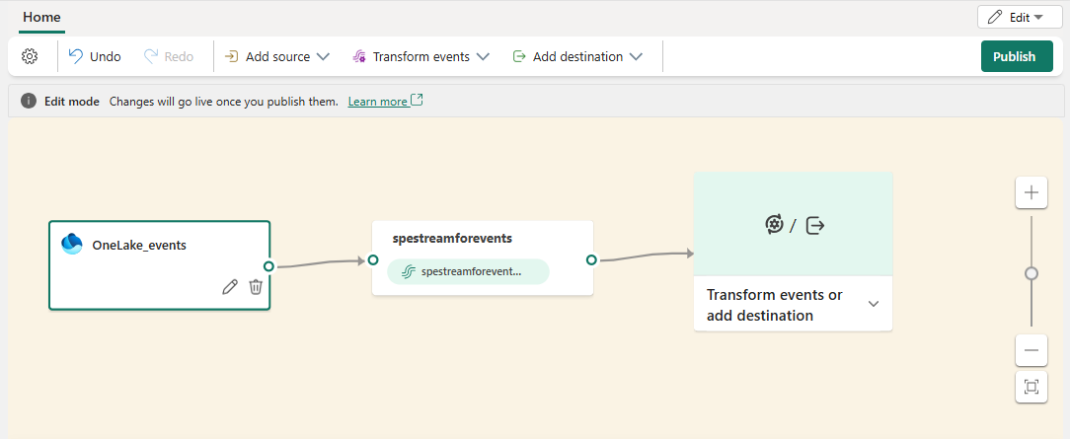Click the pencil edit icon on OneLake_events
1070x439 pixels.
pos(230,286)
